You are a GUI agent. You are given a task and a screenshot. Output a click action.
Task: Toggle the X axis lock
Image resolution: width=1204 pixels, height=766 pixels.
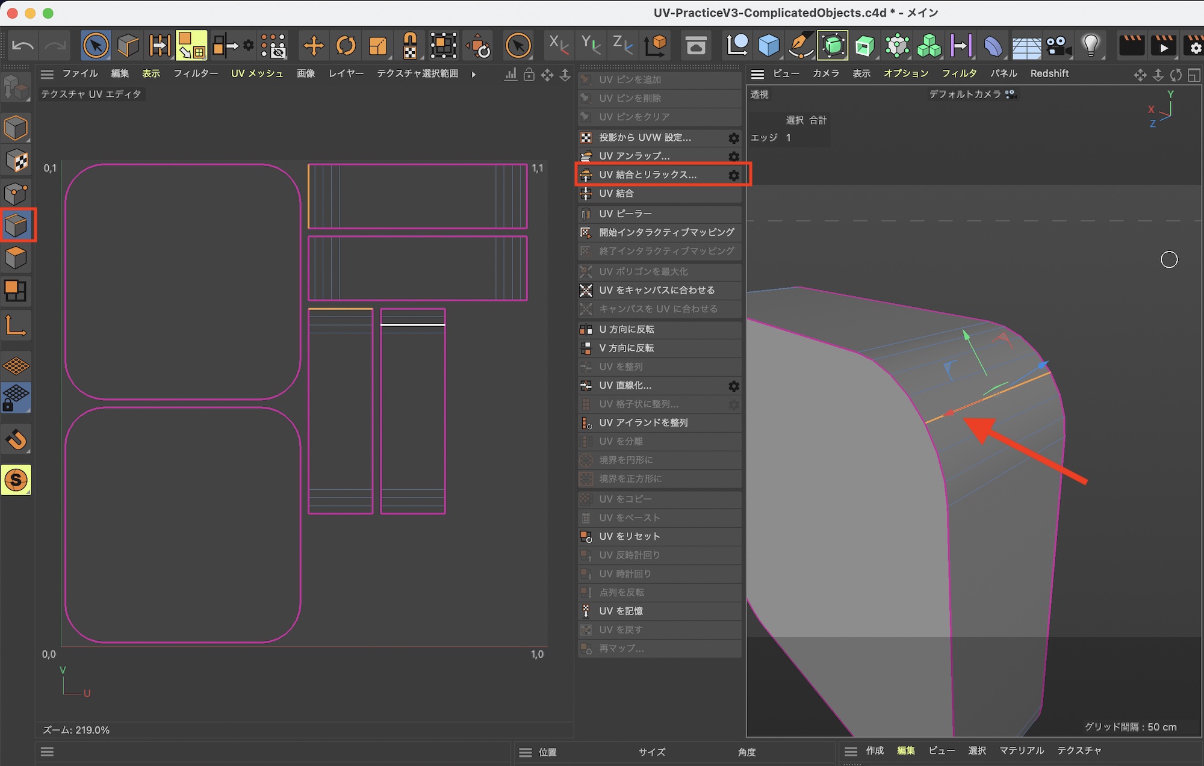tap(558, 46)
